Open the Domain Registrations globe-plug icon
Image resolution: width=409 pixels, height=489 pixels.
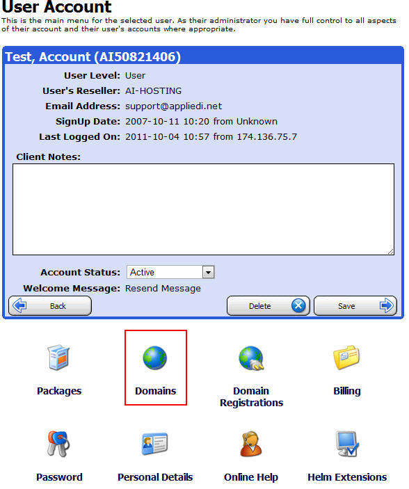251,358
